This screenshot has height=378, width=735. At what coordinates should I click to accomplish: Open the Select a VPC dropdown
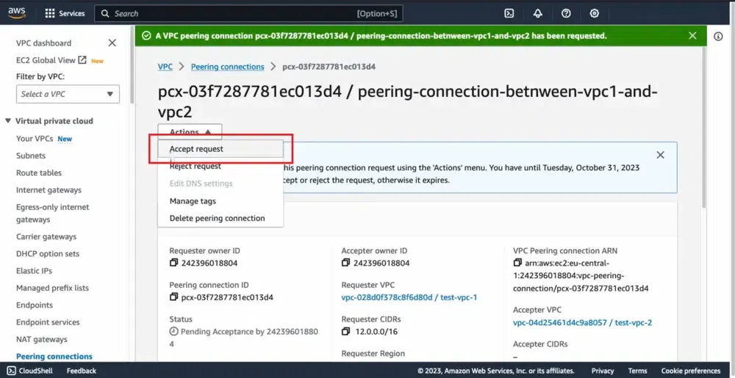[x=68, y=94]
